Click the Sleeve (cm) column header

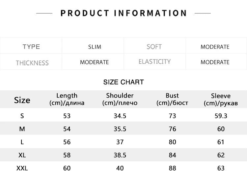[x=221, y=100]
